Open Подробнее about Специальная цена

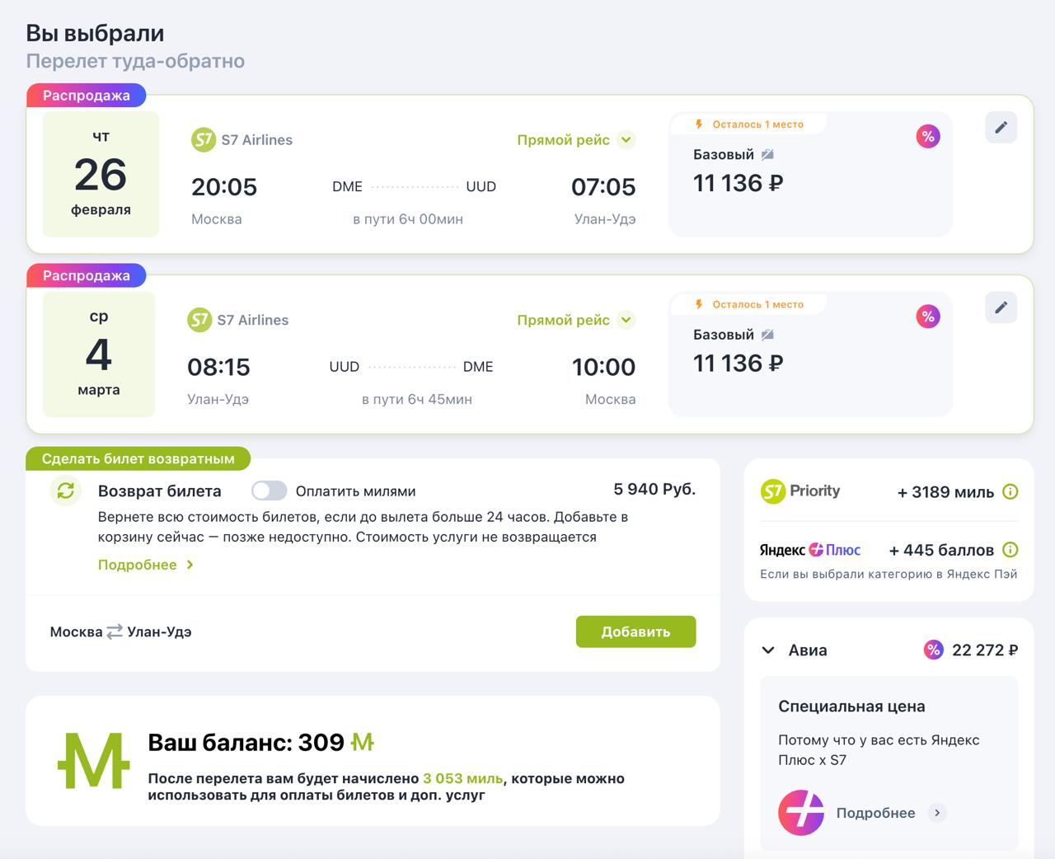[x=889, y=813]
